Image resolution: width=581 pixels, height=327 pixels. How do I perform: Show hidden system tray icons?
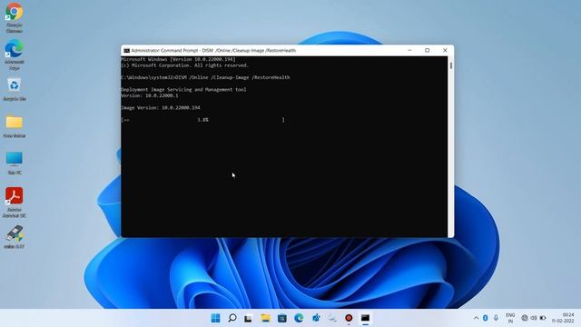(476, 318)
